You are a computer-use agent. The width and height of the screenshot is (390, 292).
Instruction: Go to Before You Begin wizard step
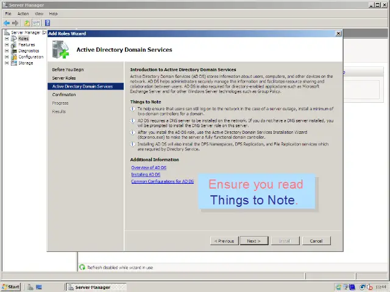coord(68,69)
